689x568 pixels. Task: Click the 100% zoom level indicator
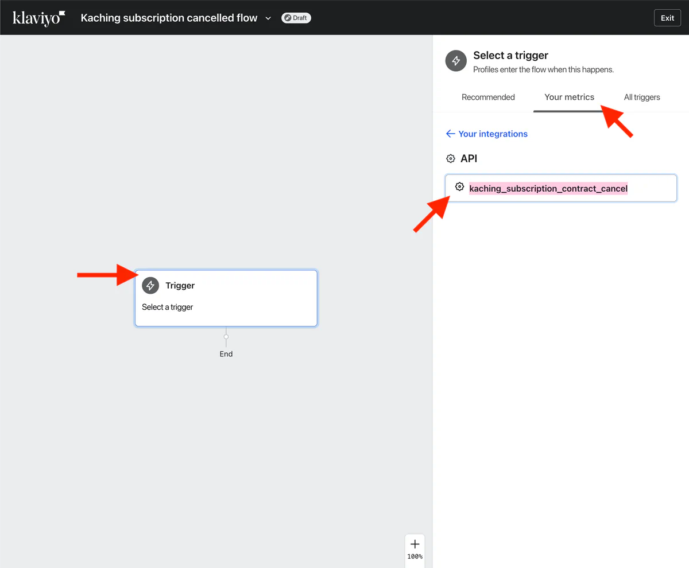(x=415, y=557)
